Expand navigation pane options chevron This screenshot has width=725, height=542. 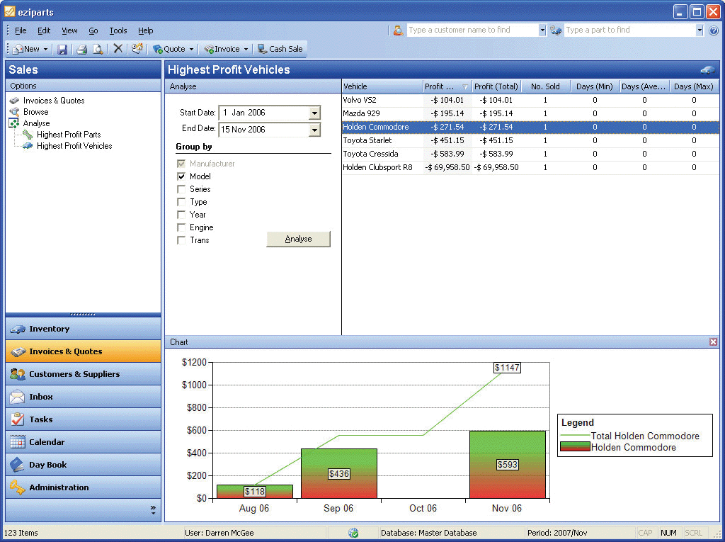click(153, 510)
